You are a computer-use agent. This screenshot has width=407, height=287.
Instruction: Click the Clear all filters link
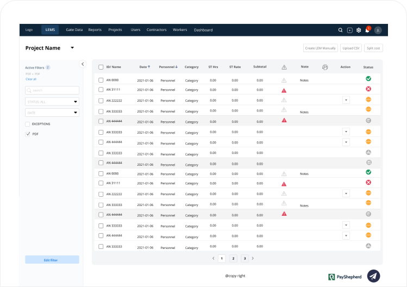(x=31, y=79)
